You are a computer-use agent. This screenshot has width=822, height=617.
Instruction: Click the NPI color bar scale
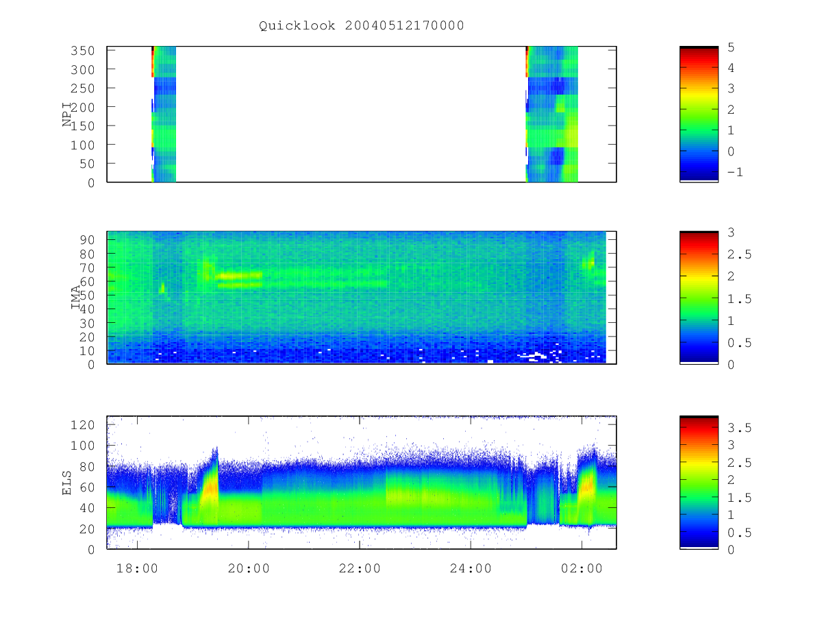click(x=699, y=114)
